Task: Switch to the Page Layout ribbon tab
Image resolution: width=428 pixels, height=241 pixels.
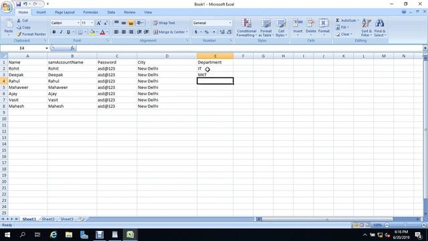Action: [65, 12]
